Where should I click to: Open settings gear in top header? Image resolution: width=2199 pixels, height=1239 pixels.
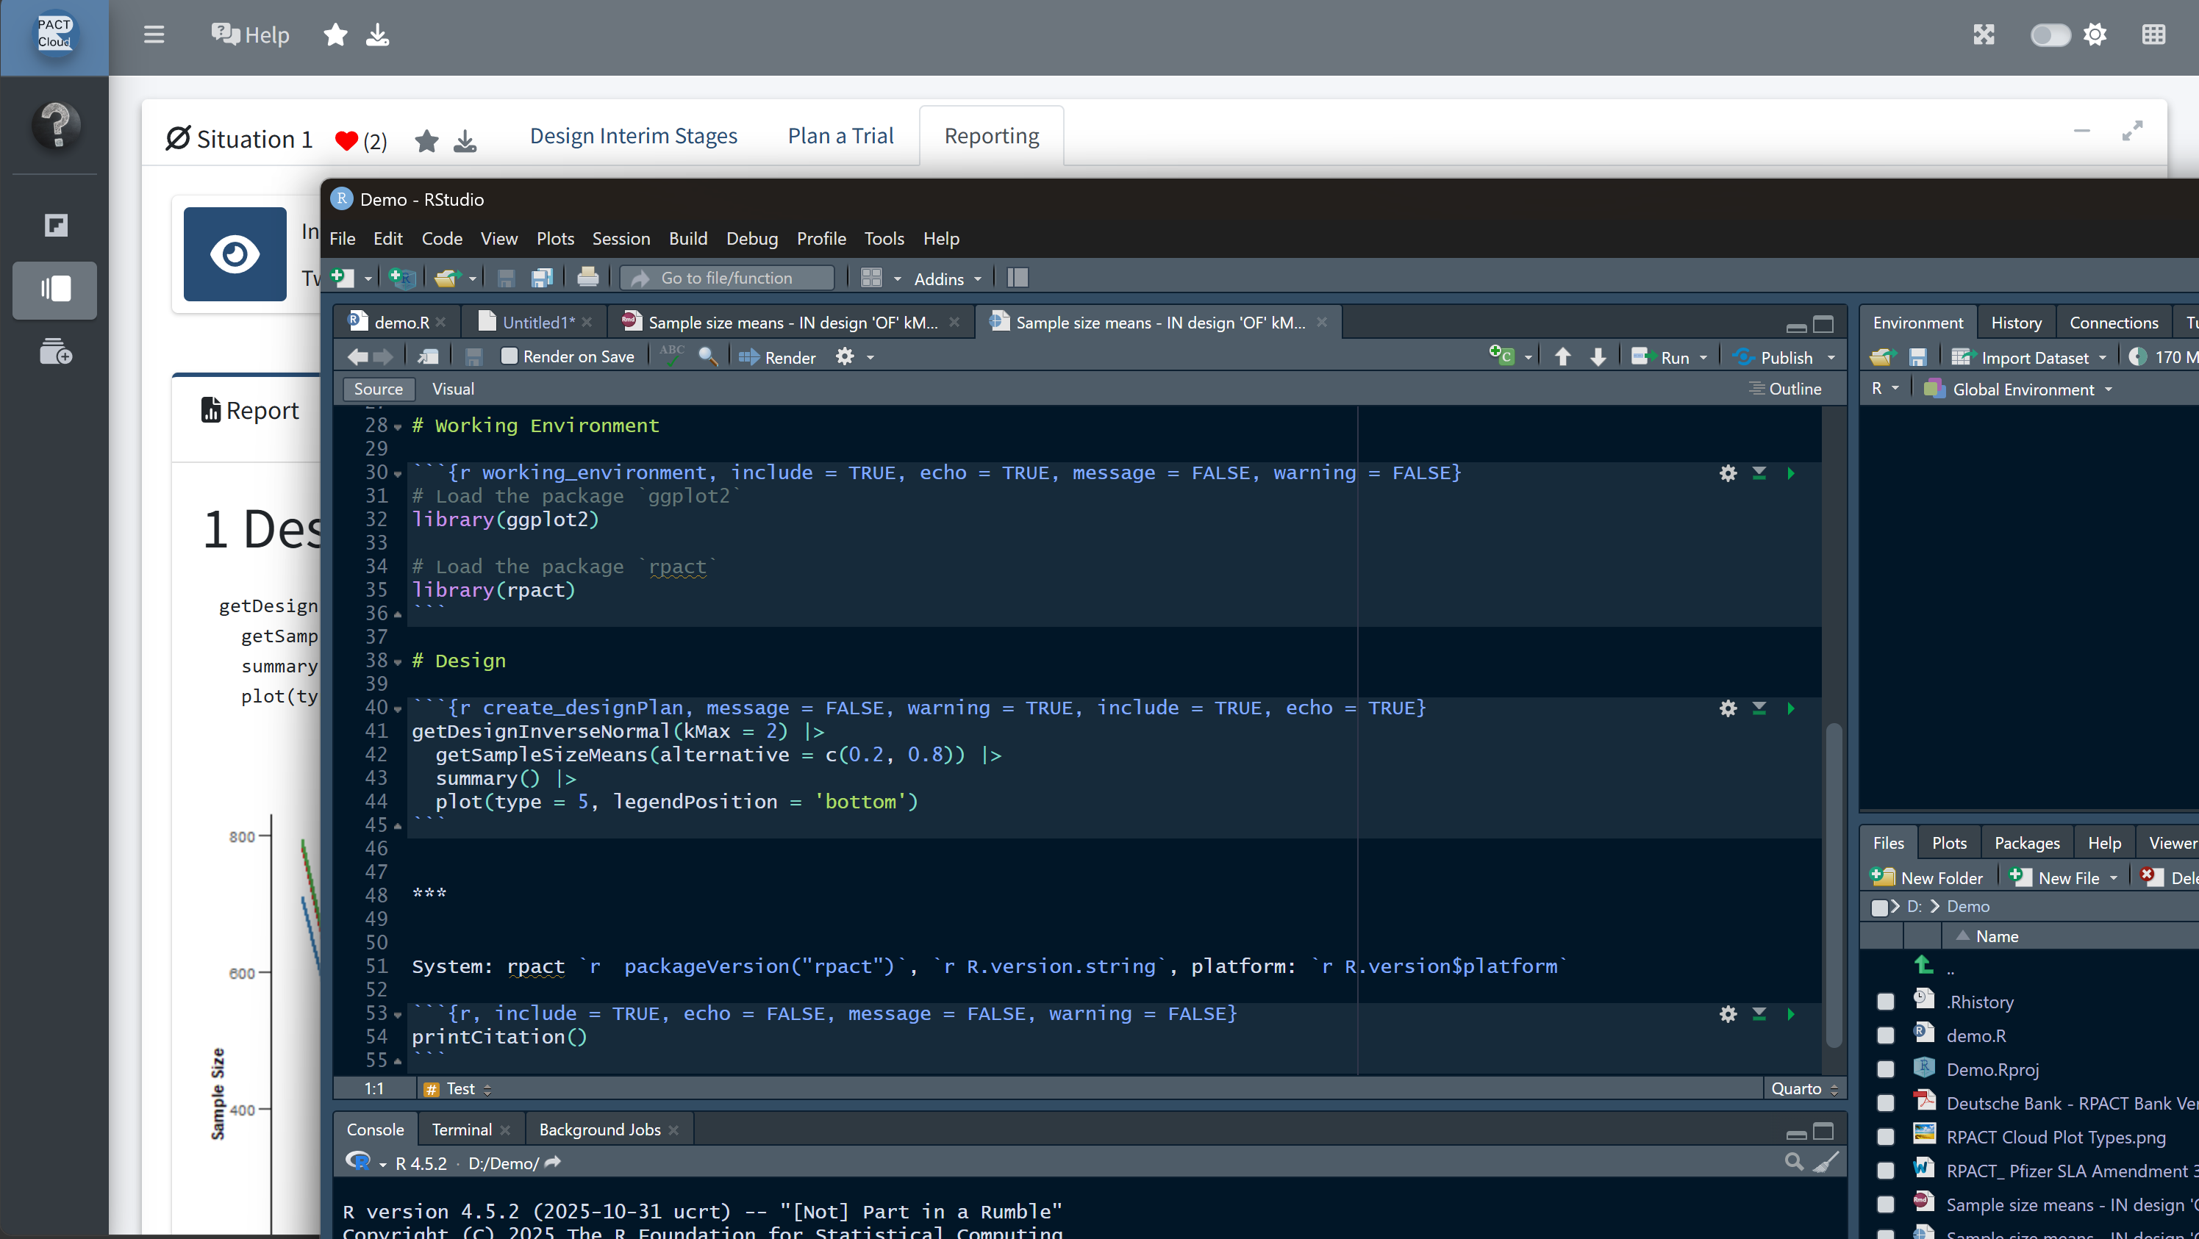tap(2095, 35)
